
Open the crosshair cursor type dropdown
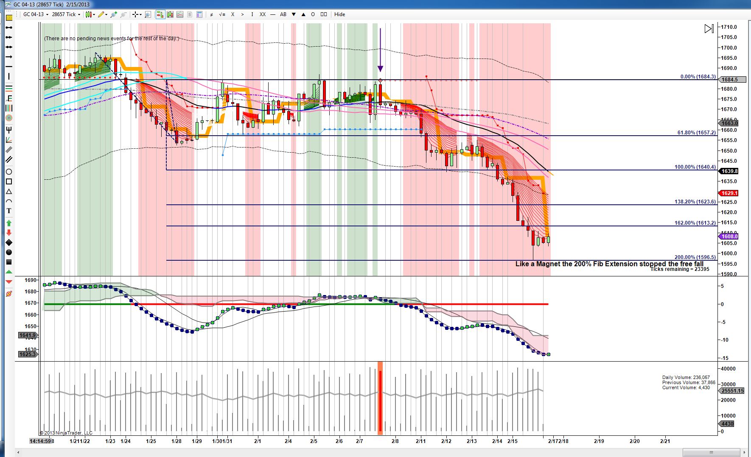pyautogui.click(x=137, y=14)
